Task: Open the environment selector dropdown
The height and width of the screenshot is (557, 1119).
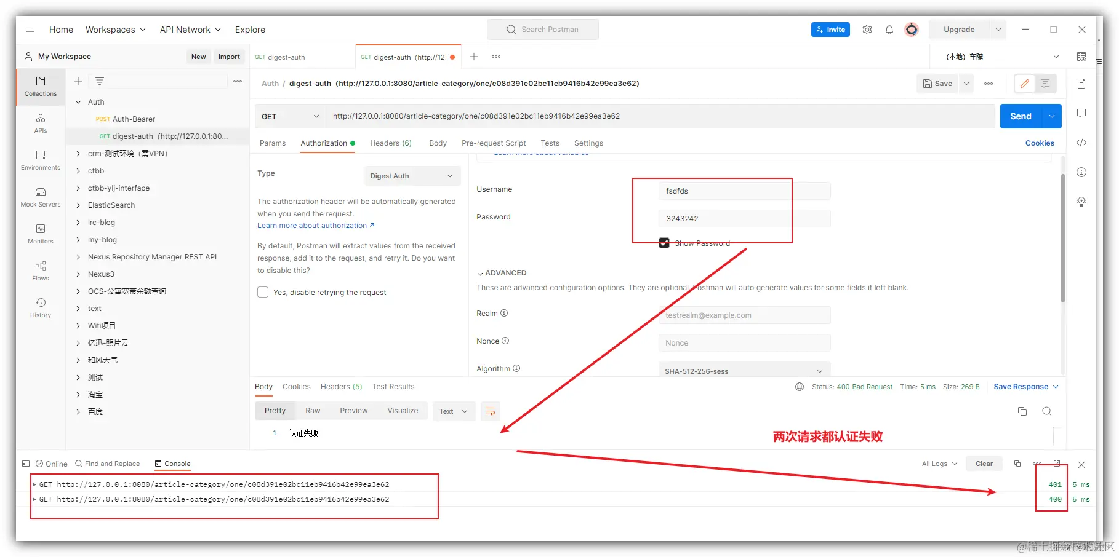Action: click(x=1003, y=57)
